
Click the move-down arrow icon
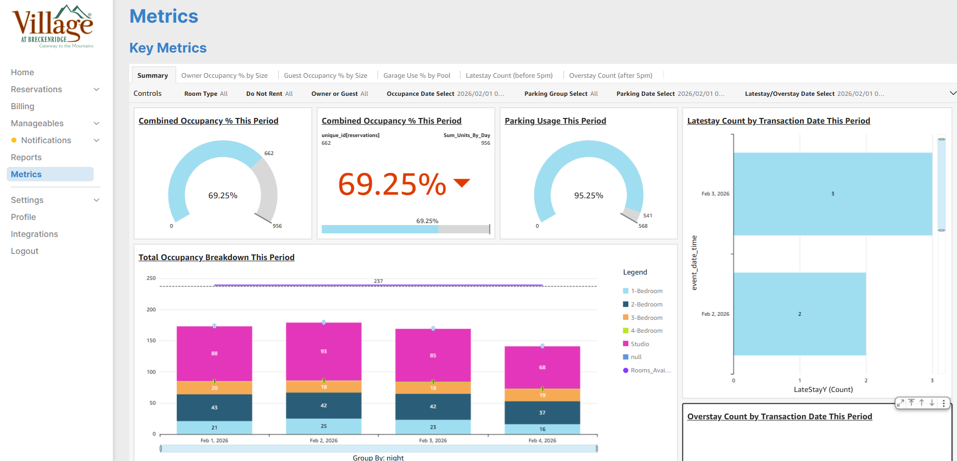pyautogui.click(x=932, y=403)
